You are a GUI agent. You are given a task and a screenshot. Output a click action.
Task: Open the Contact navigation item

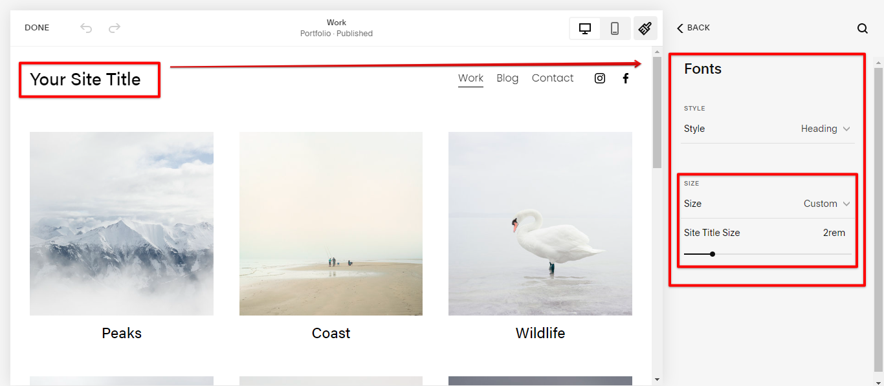pyautogui.click(x=553, y=78)
